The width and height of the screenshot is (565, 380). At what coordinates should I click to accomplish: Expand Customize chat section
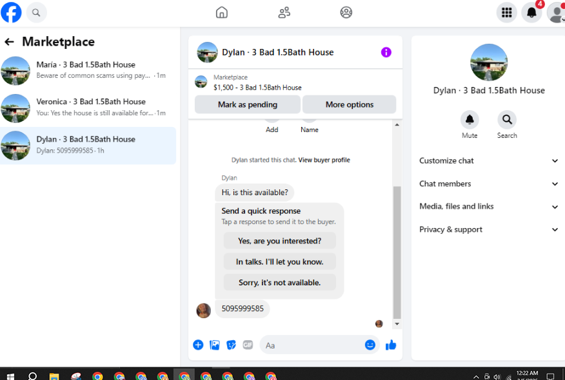point(488,160)
